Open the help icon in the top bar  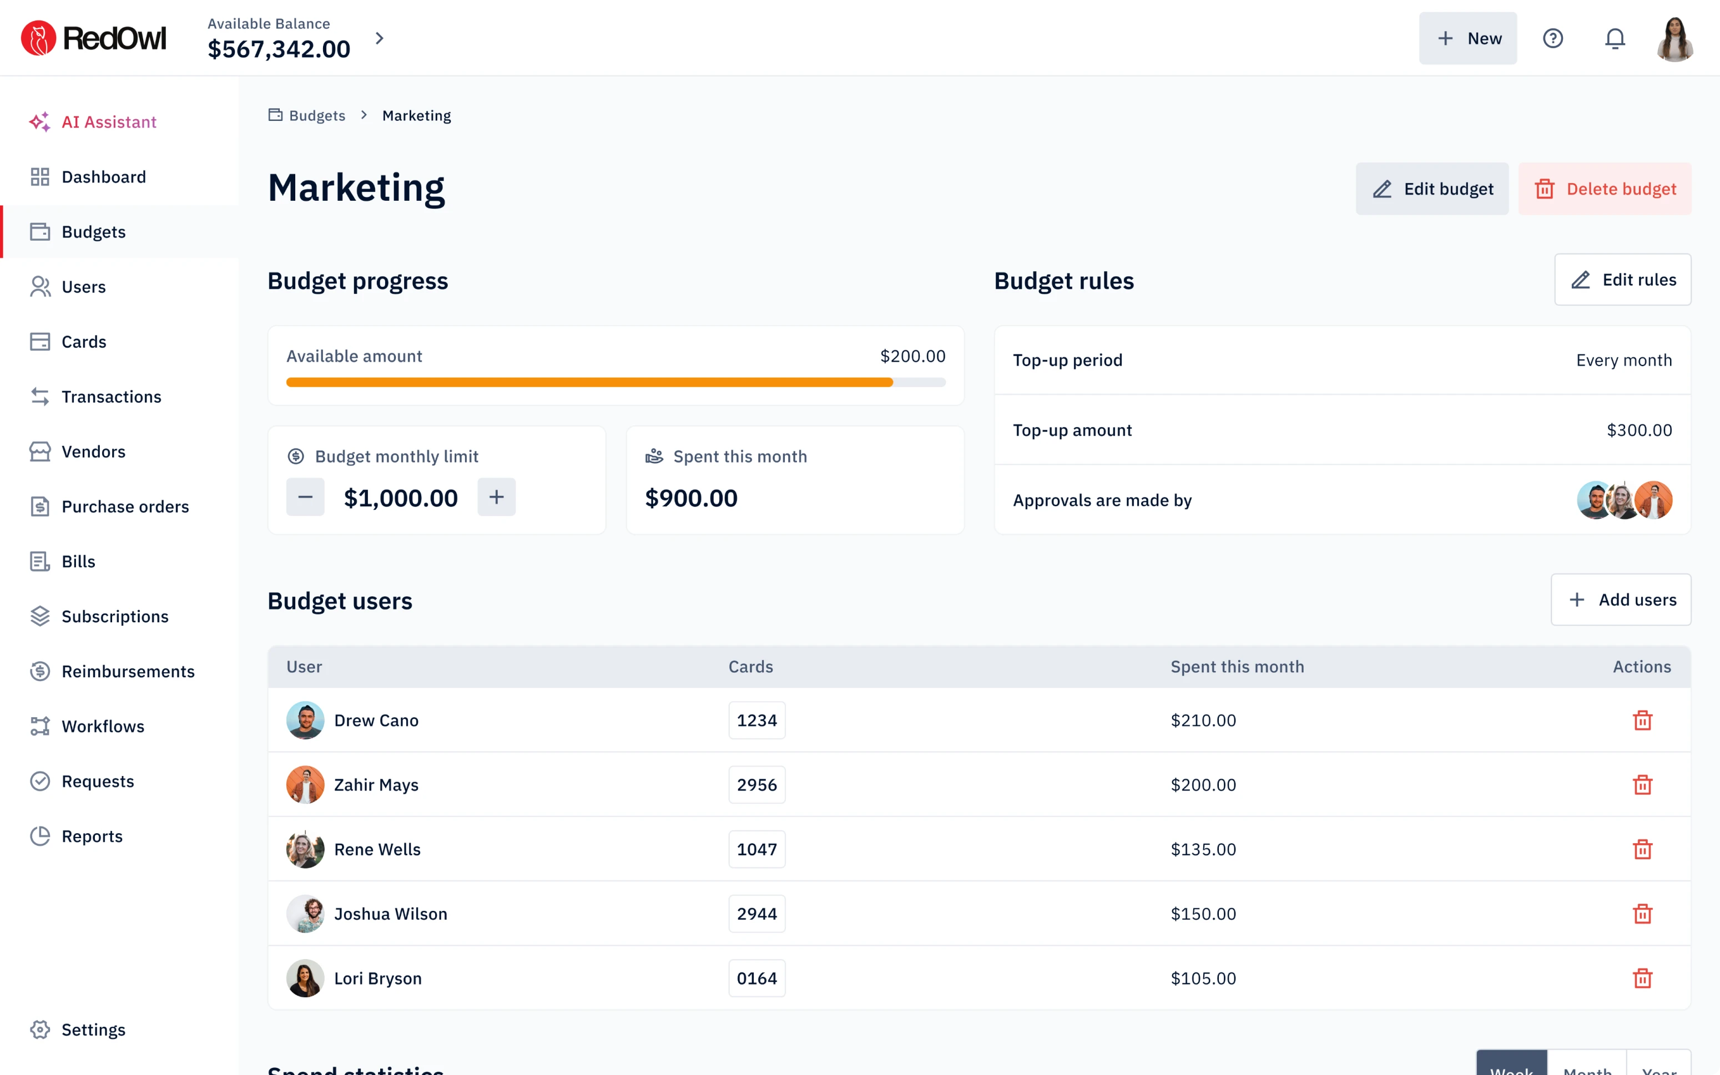click(1553, 38)
